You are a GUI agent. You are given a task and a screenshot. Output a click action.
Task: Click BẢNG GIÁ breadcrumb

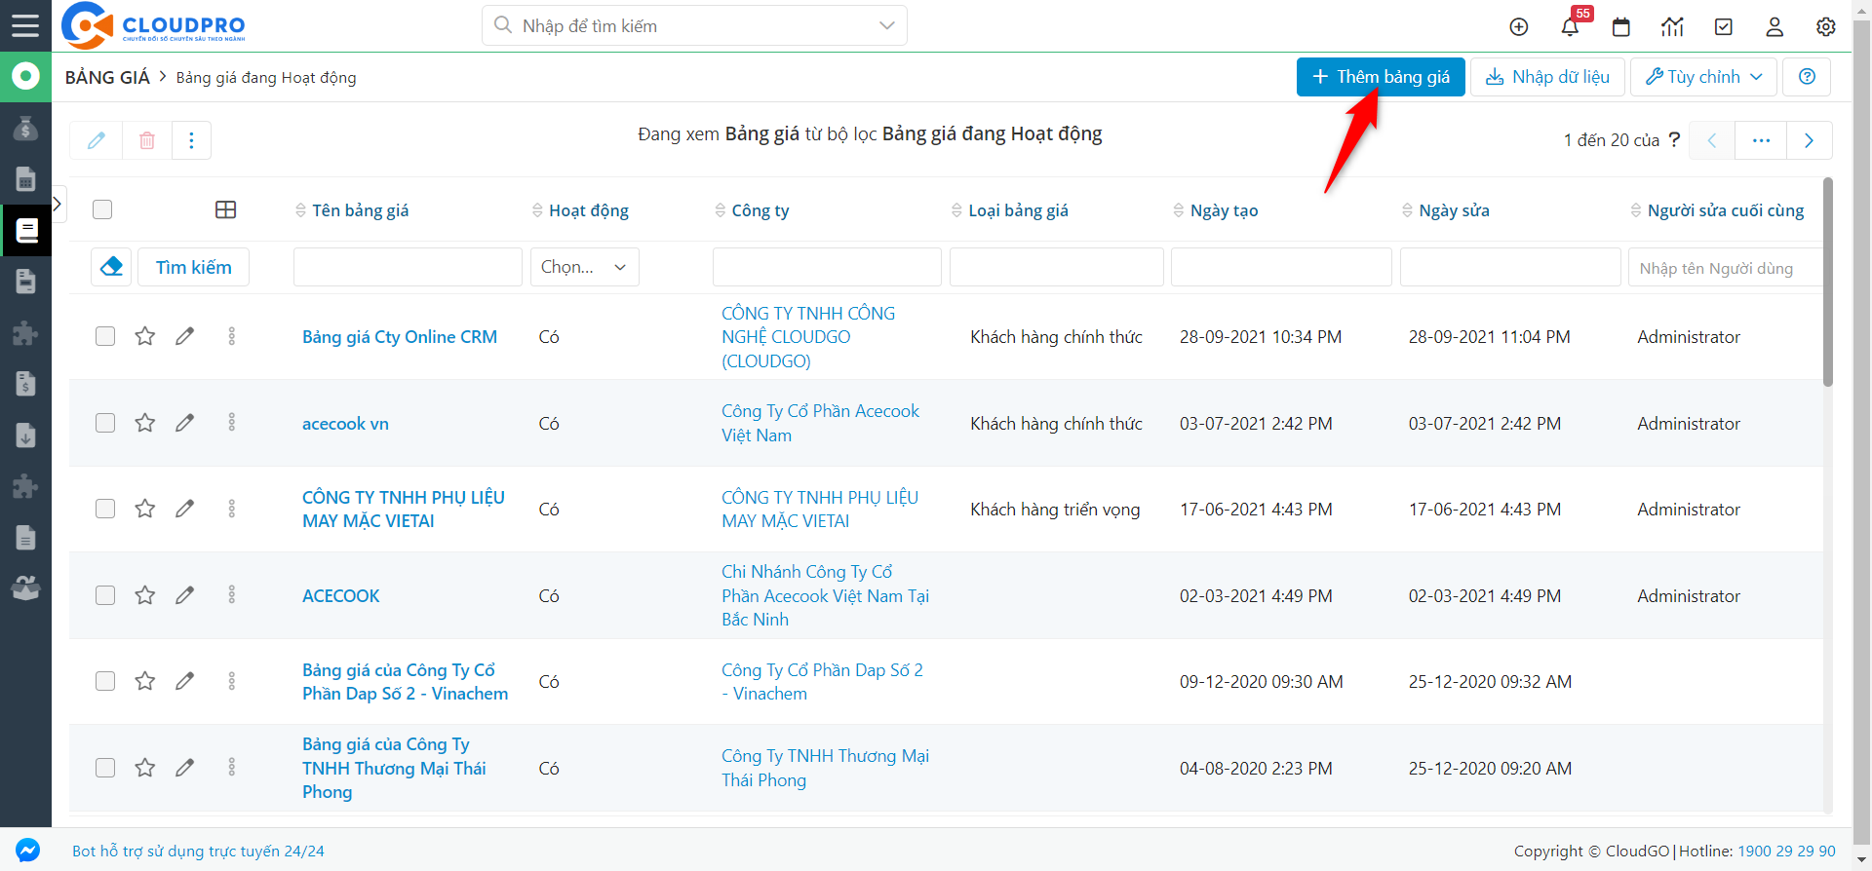[107, 77]
